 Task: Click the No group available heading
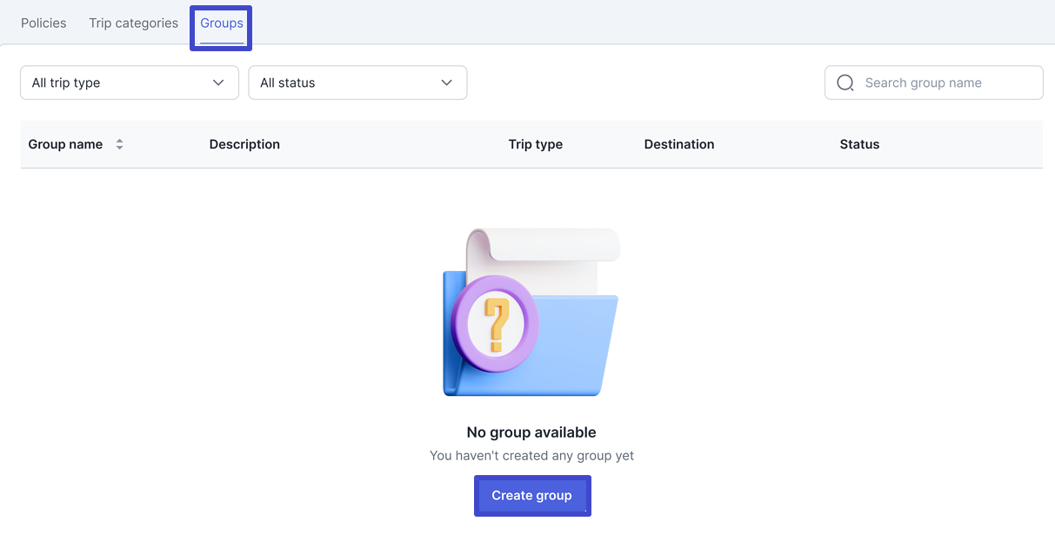[x=531, y=432]
